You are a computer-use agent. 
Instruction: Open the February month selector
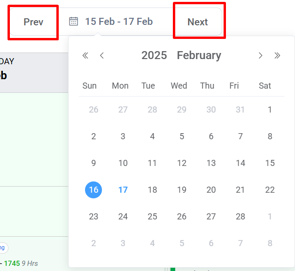(x=199, y=55)
